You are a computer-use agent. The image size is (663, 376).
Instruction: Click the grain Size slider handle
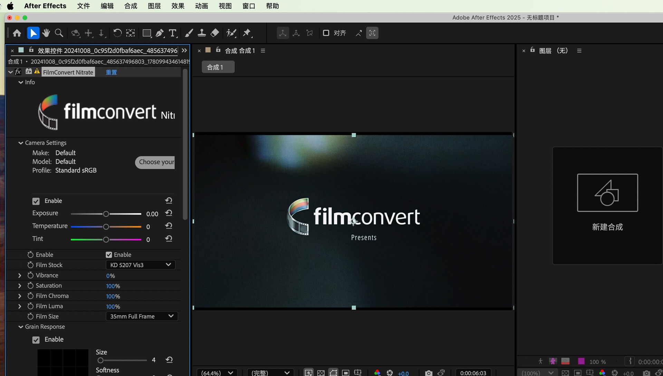click(x=100, y=360)
